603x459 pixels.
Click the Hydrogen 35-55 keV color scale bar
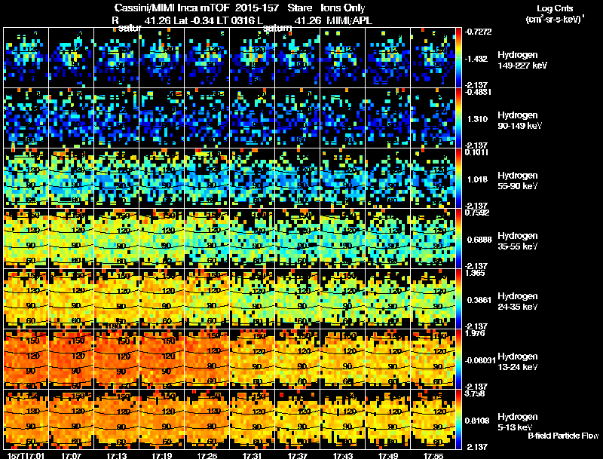tap(458, 238)
